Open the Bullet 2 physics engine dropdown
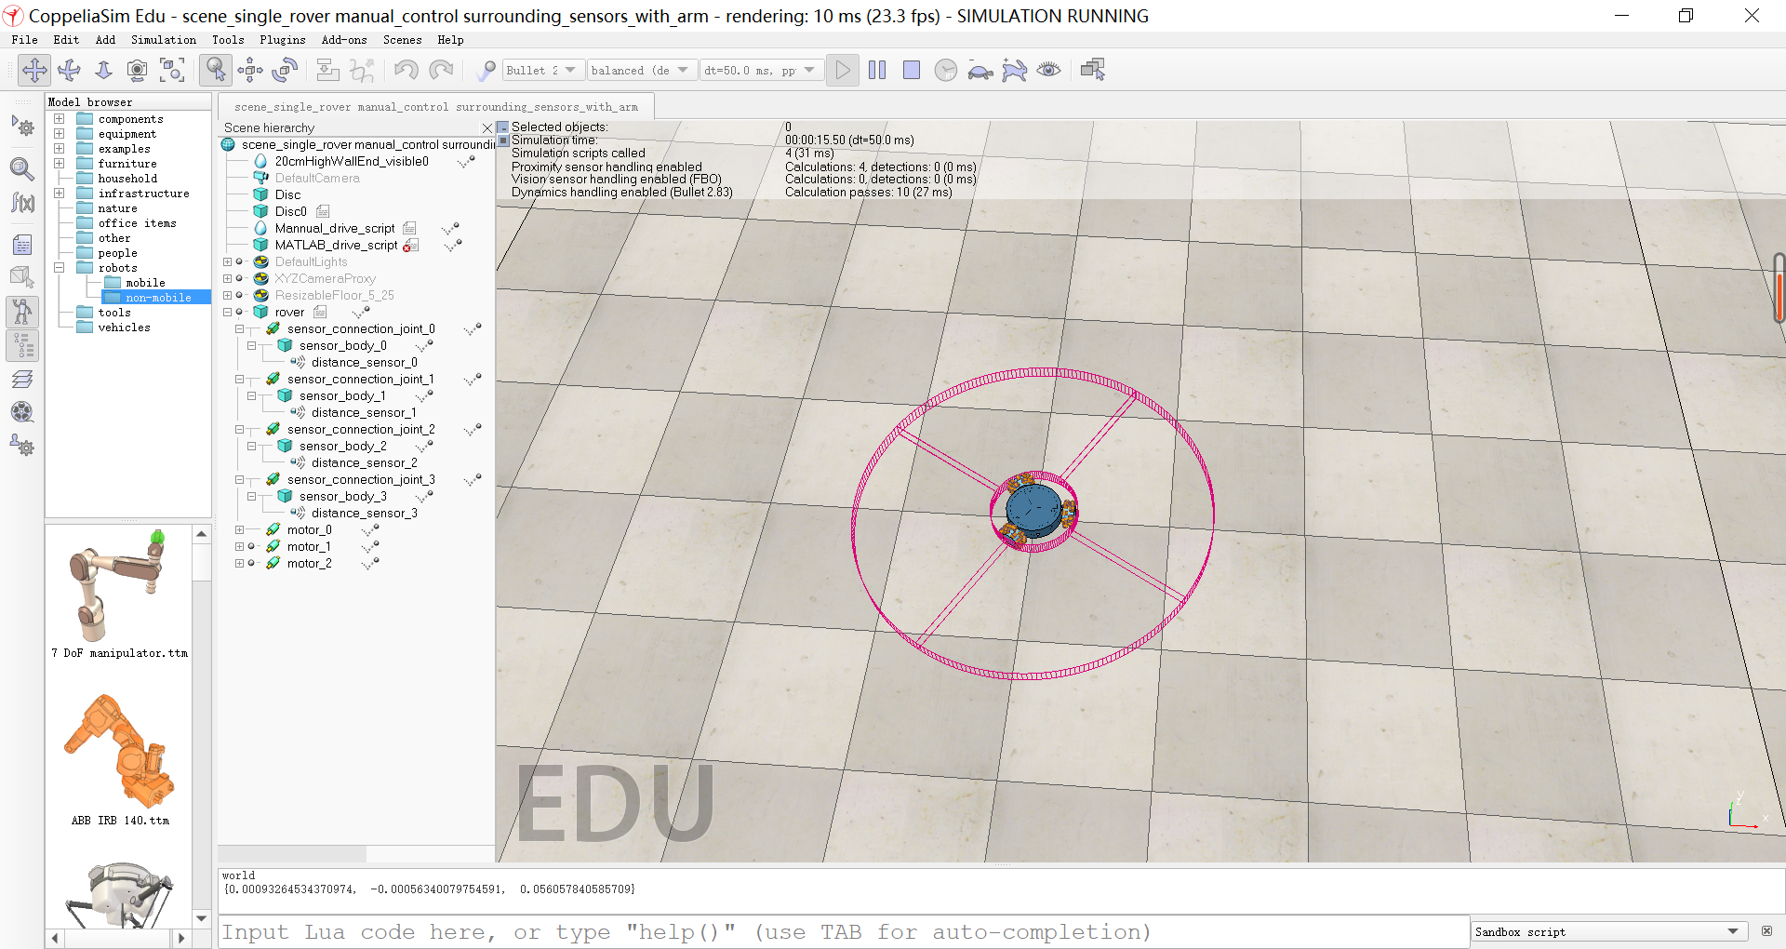Screen dimensions: 1786x949 coord(542,69)
